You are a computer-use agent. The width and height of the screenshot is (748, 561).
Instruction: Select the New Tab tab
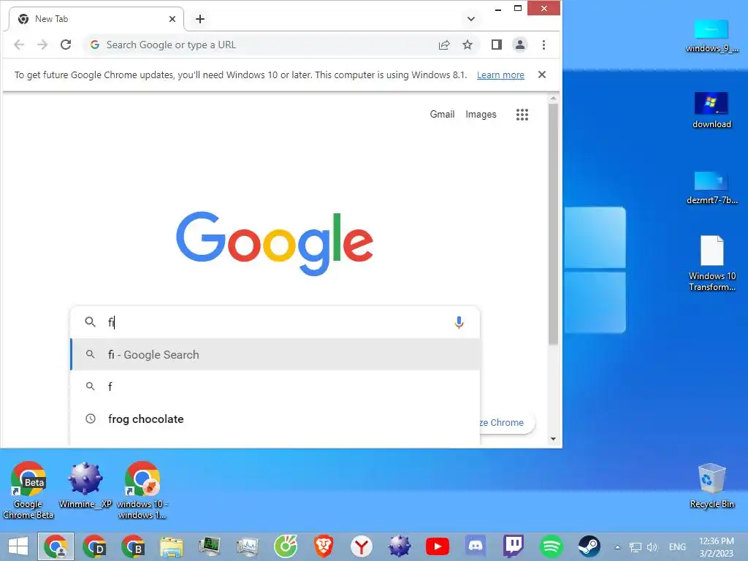click(x=96, y=19)
